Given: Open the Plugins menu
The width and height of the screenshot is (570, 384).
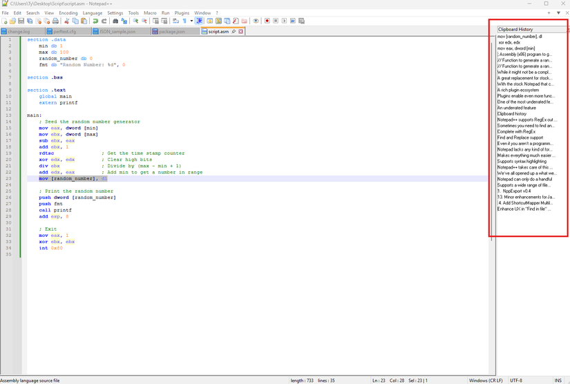Looking at the screenshot, I should (182, 12).
